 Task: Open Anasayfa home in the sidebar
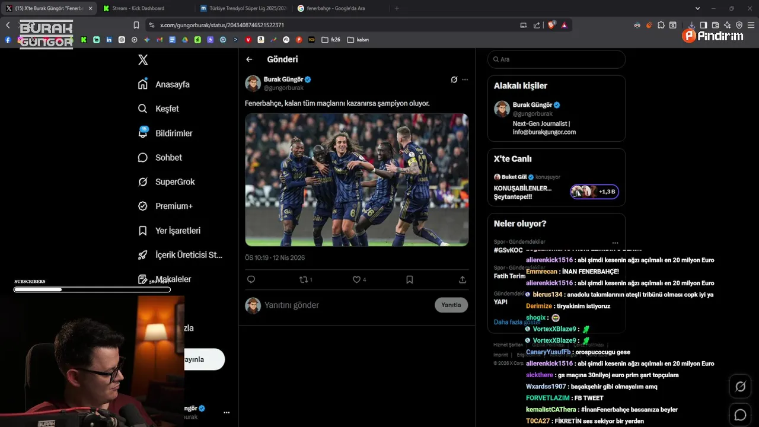click(x=164, y=84)
